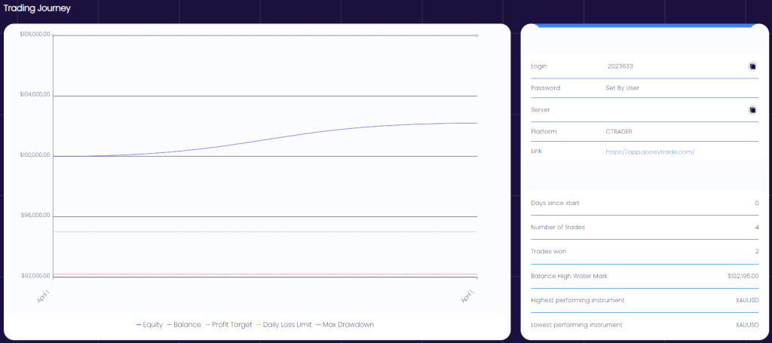Click the $100,000.00 axis label

(35, 155)
